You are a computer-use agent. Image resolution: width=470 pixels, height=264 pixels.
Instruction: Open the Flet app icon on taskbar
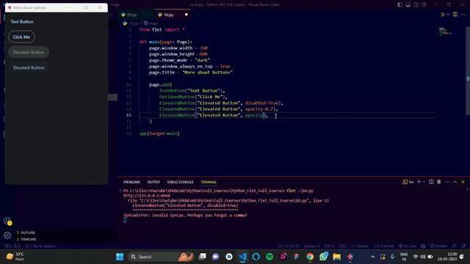pos(350,257)
